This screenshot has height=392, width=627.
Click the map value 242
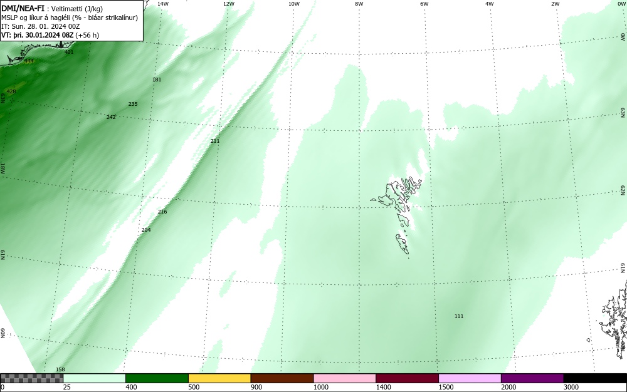pos(111,117)
